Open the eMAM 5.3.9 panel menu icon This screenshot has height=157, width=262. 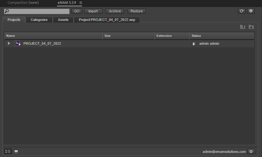pyautogui.click(x=81, y=3)
